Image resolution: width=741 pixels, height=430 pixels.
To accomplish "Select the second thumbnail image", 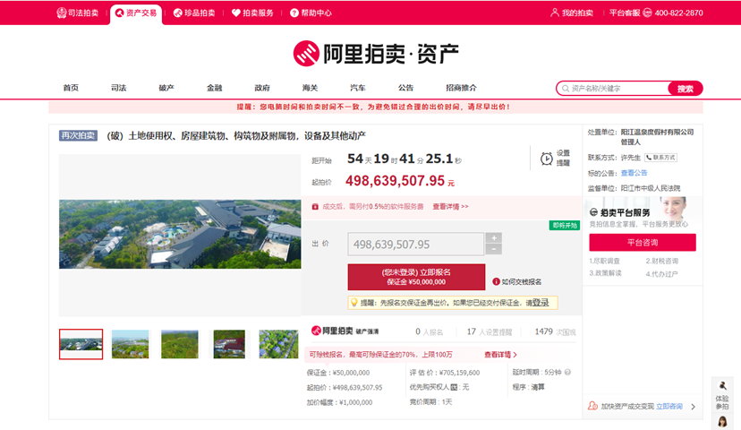I will [x=130, y=344].
